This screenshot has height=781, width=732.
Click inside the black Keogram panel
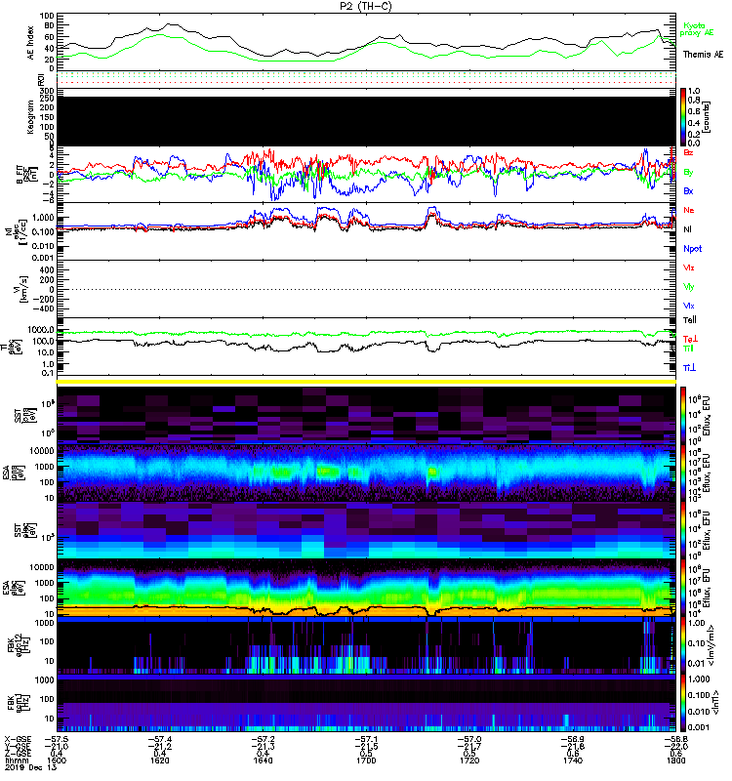click(x=366, y=121)
